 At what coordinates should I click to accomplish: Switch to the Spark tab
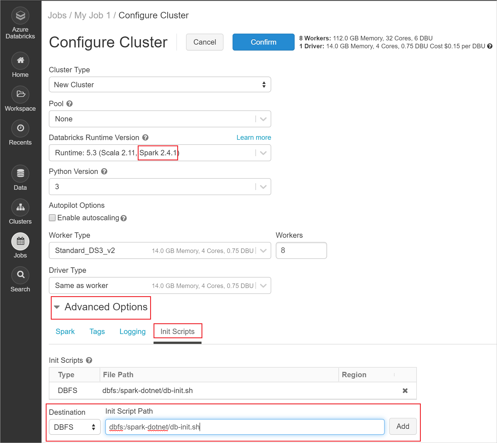coord(65,331)
